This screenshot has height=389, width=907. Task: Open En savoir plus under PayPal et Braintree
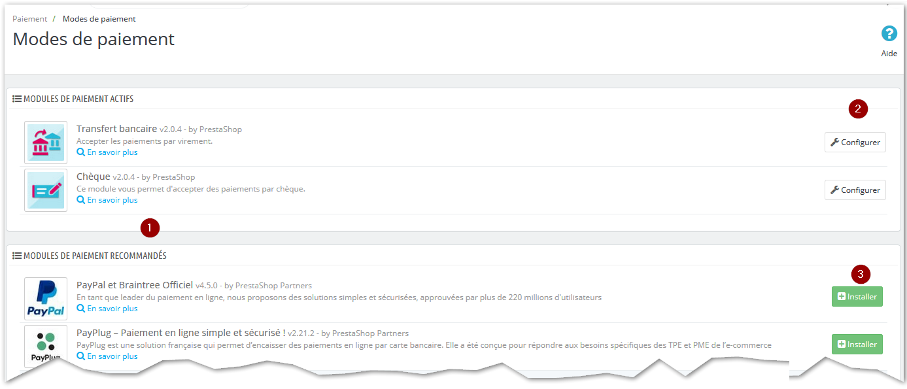pyautogui.click(x=107, y=309)
